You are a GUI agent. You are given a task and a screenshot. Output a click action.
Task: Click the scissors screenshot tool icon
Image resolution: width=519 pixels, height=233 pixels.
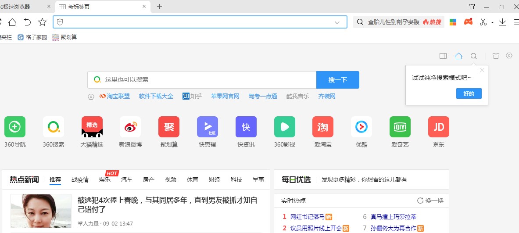pos(483,22)
